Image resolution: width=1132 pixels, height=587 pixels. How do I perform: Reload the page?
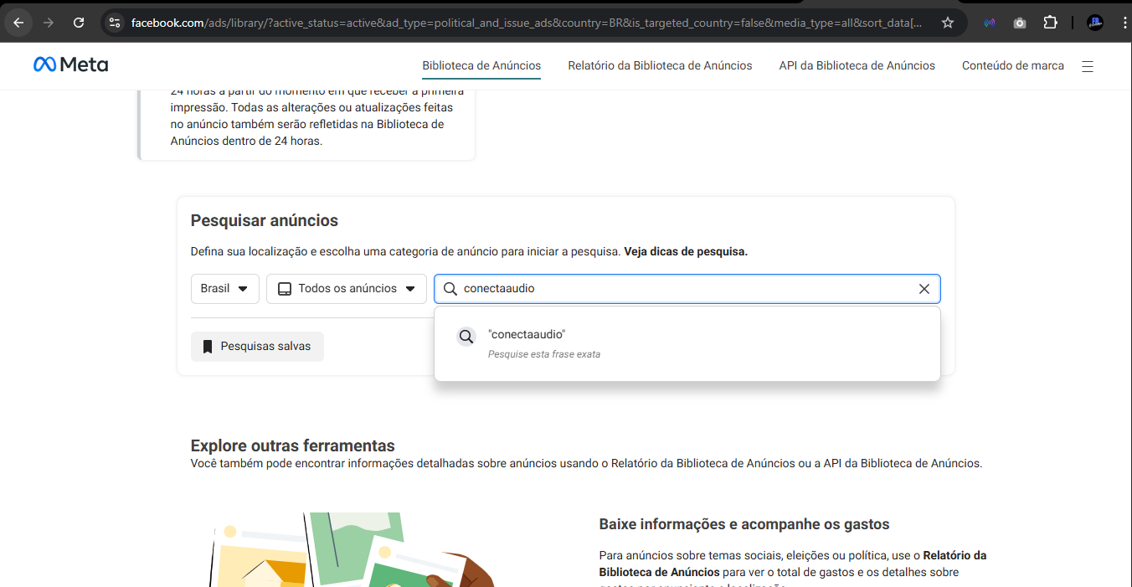click(79, 23)
